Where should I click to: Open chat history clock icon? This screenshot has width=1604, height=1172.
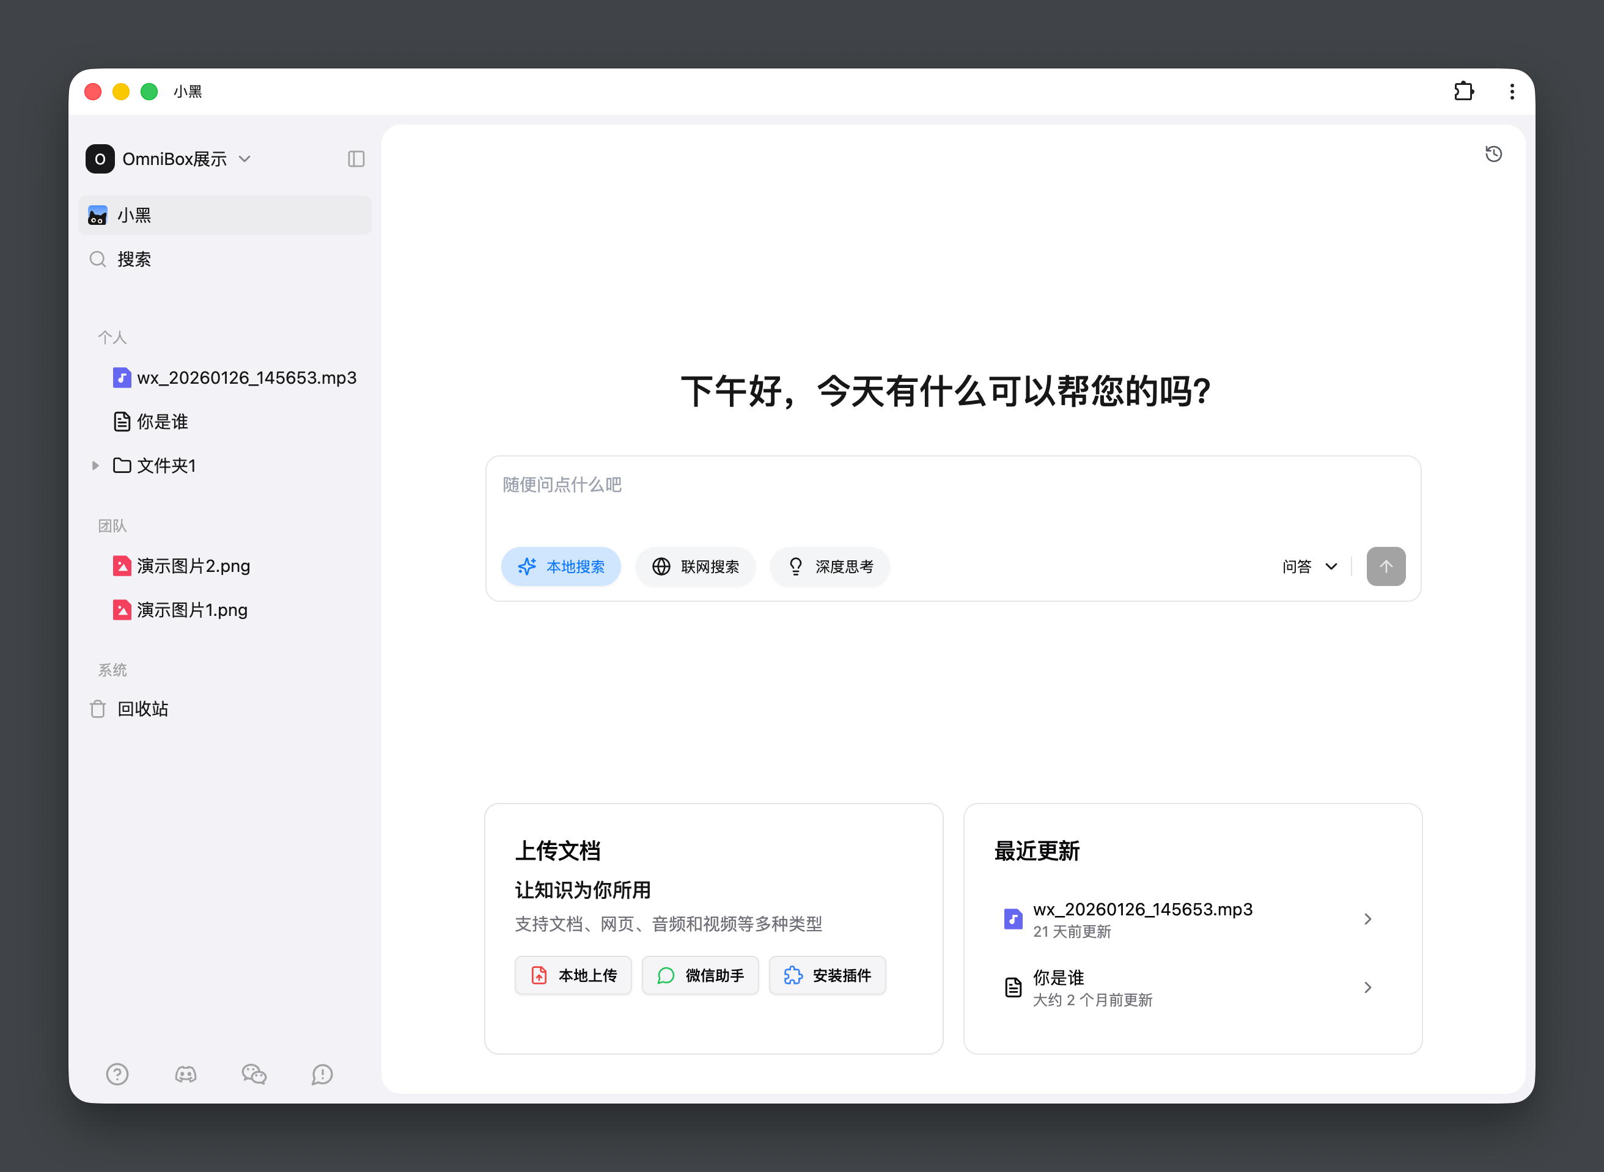pyautogui.click(x=1493, y=154)
